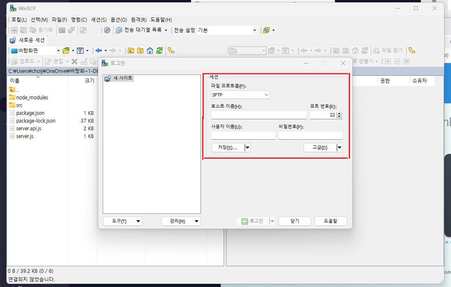
Task: Click the port number field
Action: tap(323, 115)
